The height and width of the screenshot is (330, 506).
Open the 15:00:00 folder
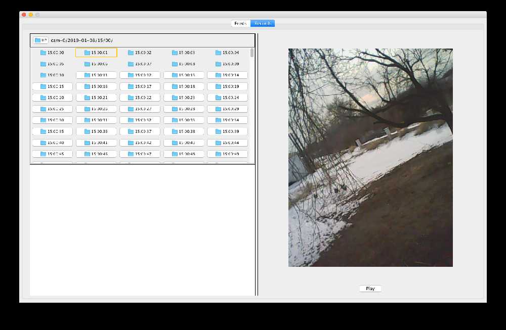[52, 53]
